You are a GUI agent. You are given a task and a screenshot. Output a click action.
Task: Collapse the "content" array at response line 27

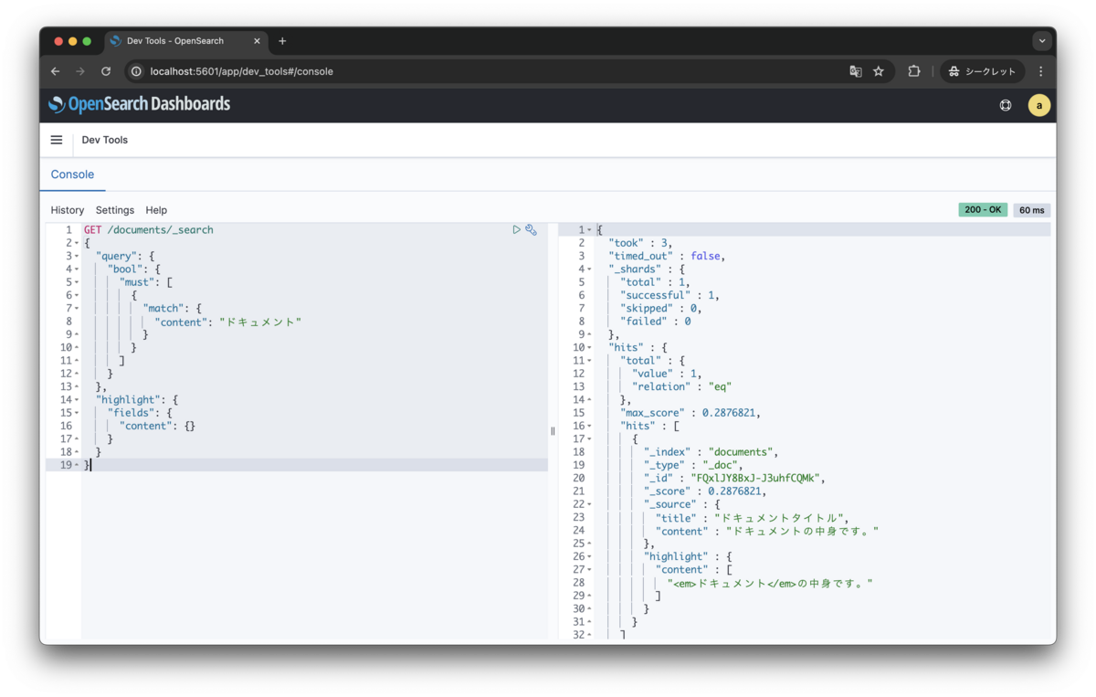point(589,570)
